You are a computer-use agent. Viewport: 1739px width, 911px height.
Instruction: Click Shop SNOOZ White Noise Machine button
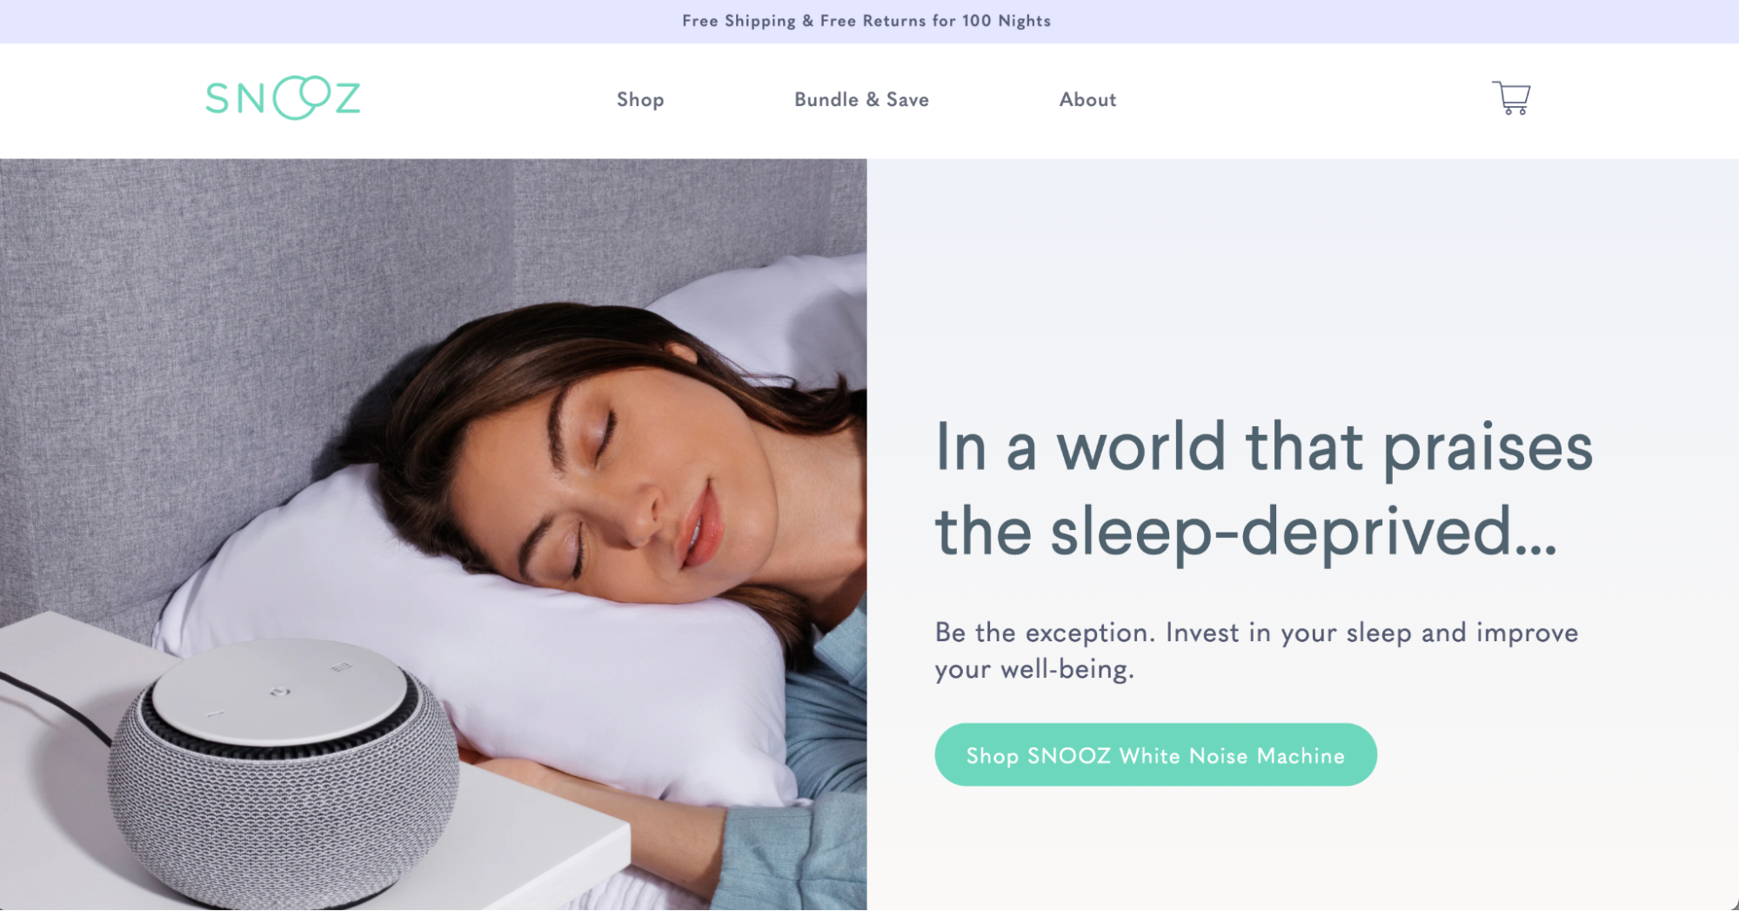1155,754
